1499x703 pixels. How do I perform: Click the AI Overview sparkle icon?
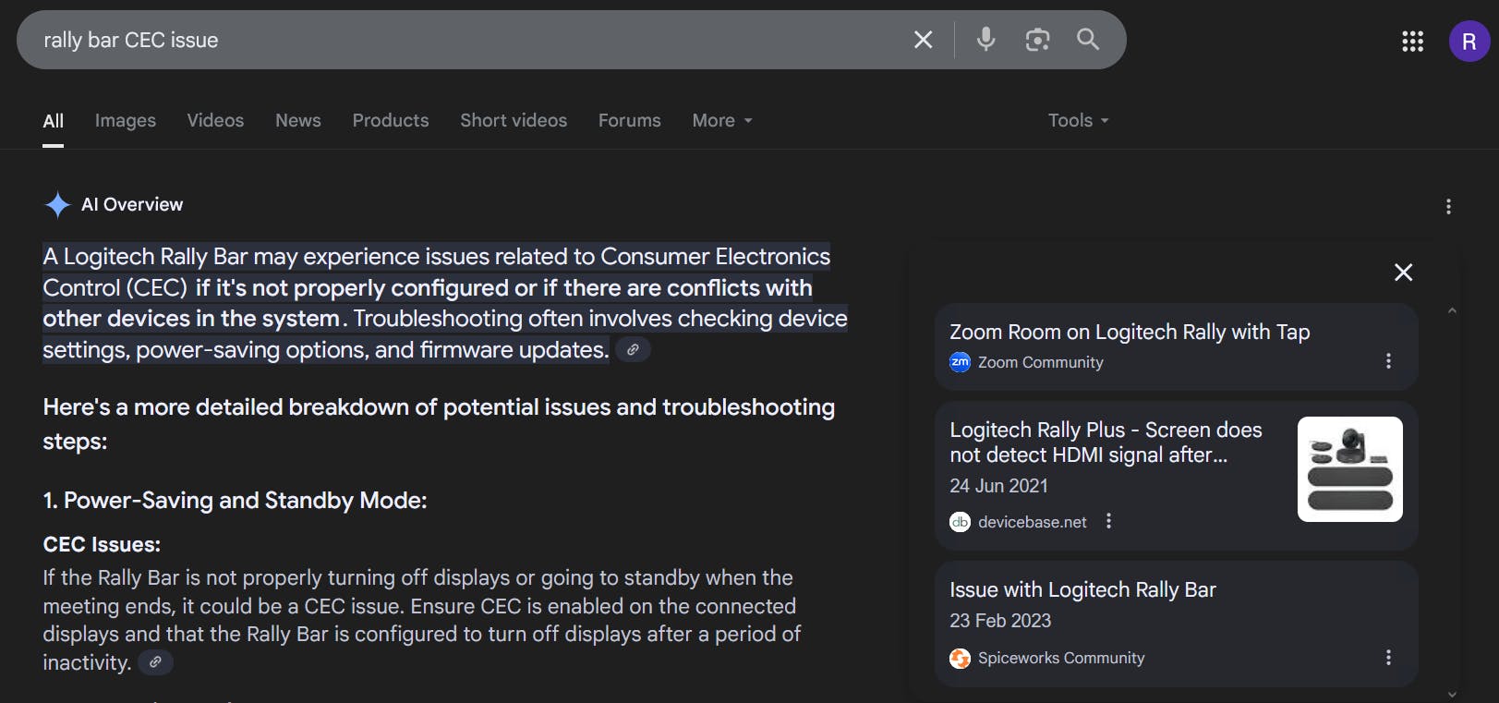point(57,204)
